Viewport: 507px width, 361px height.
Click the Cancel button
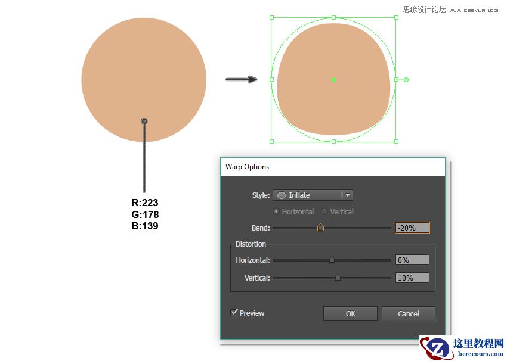[x=409, y=313]
